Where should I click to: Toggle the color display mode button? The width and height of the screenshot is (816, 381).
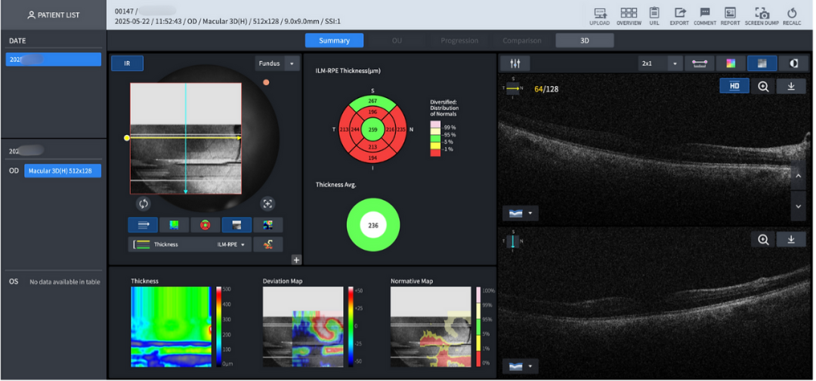[731, 63]
